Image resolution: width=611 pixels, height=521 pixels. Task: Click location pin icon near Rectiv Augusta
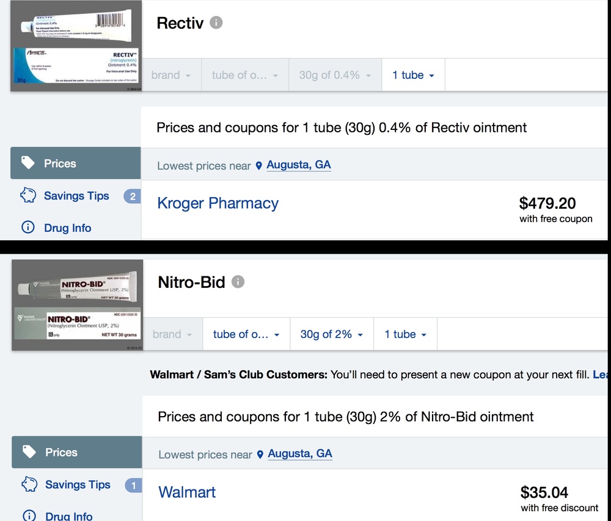pos(259,165)
